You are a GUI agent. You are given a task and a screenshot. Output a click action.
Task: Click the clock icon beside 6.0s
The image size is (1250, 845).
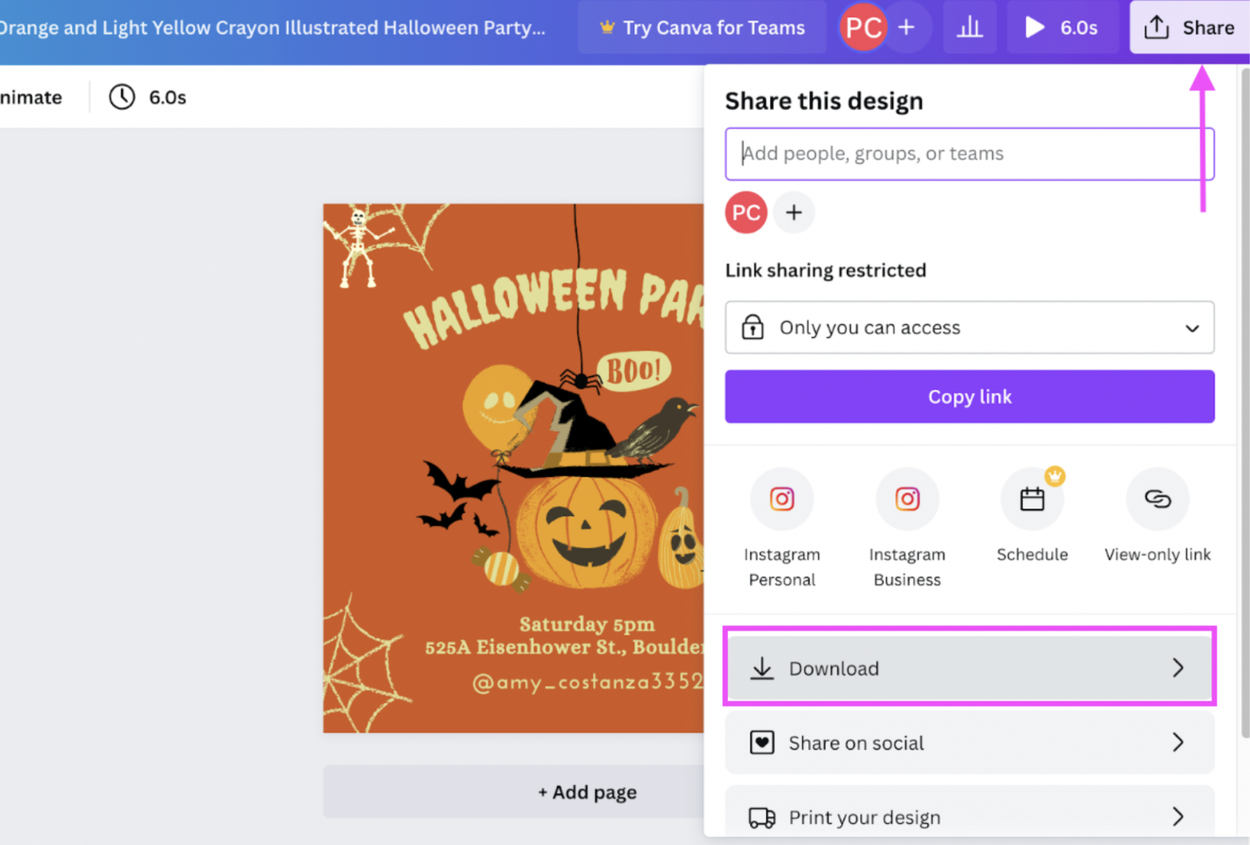click(x=122, y=97)
